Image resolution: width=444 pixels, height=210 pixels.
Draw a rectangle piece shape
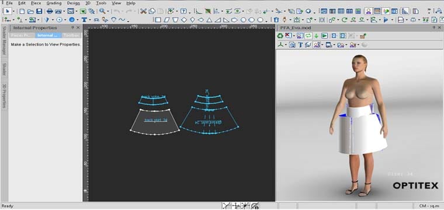coord(158,20)
